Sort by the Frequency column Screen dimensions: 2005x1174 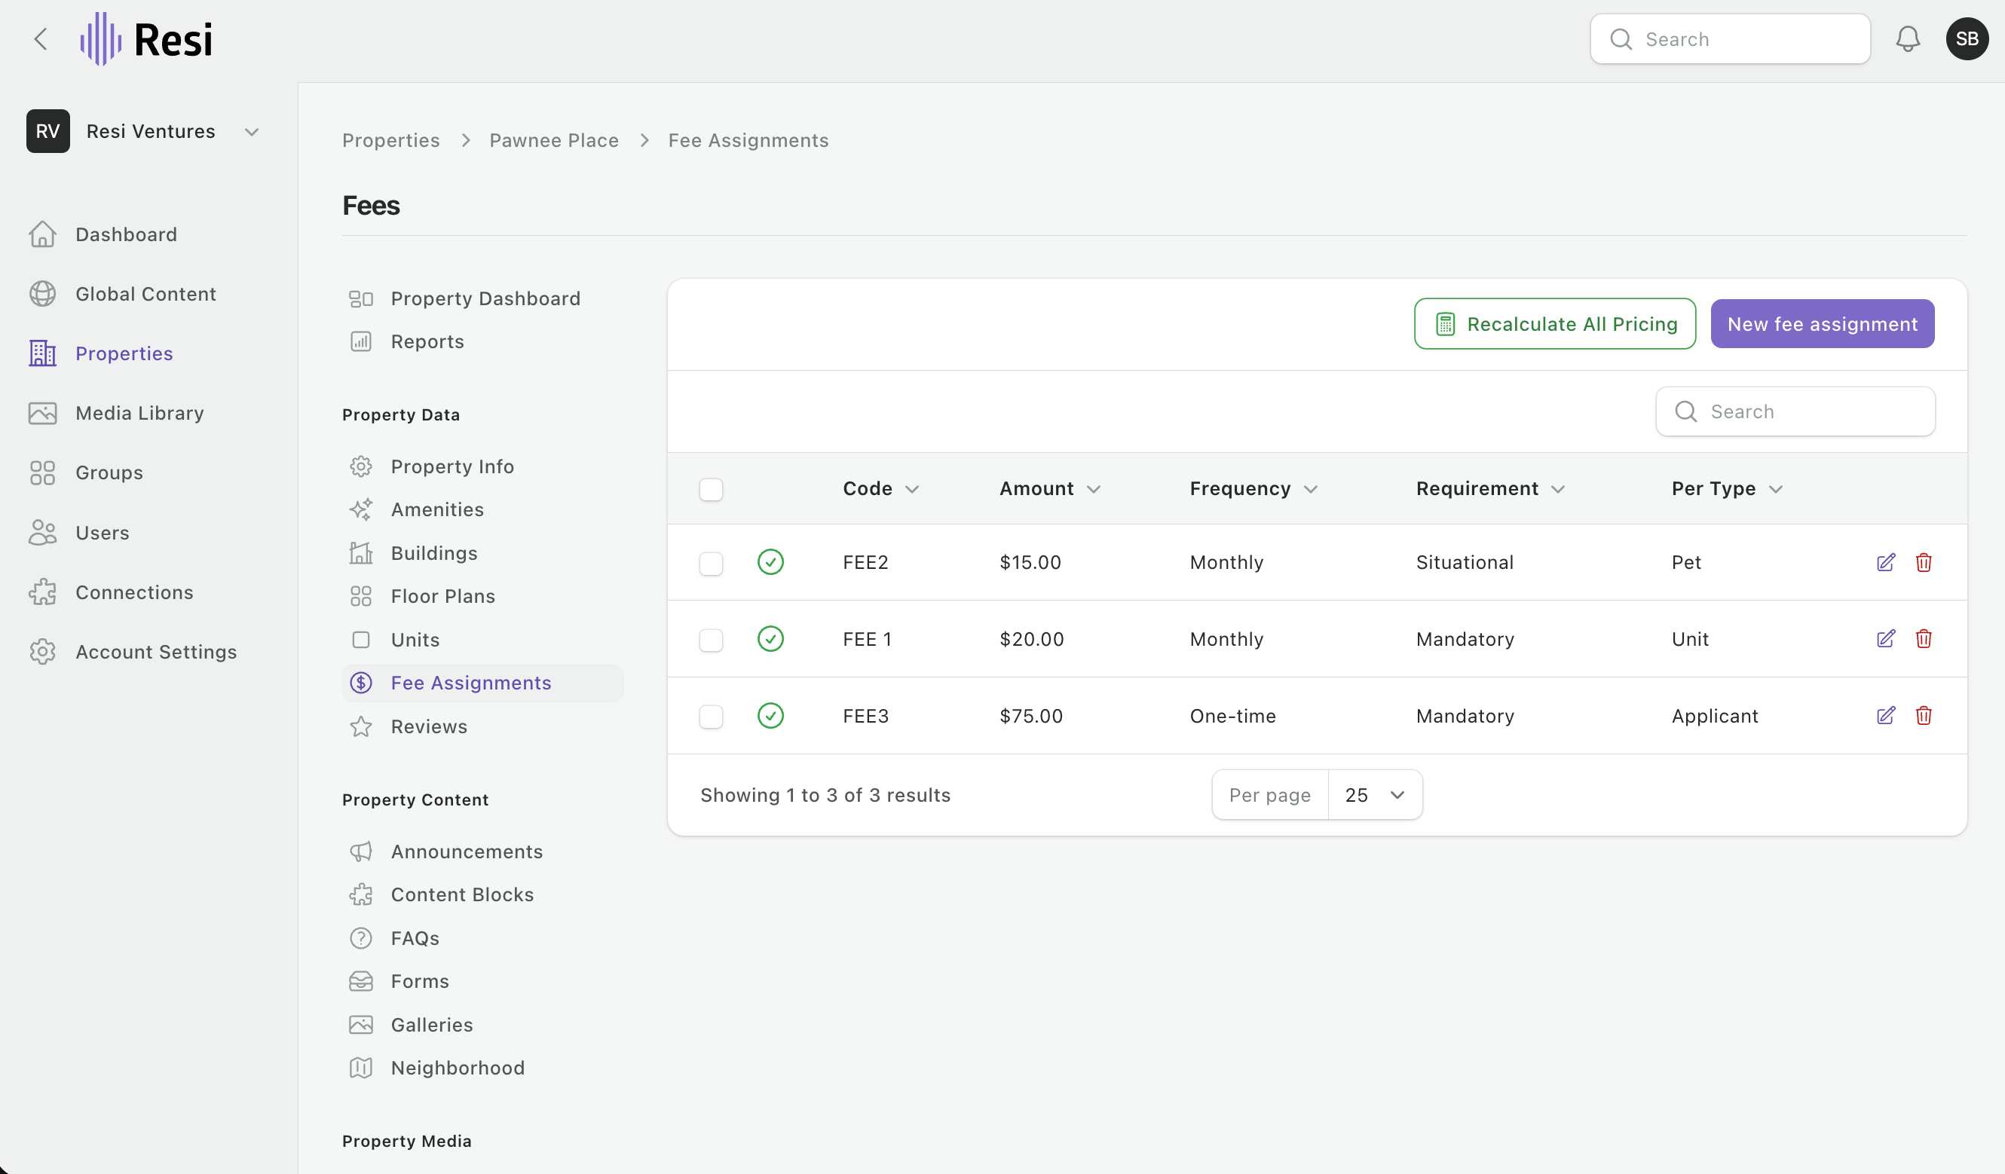1253,489
